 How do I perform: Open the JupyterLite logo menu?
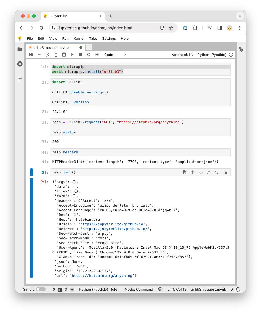point(20,39)
